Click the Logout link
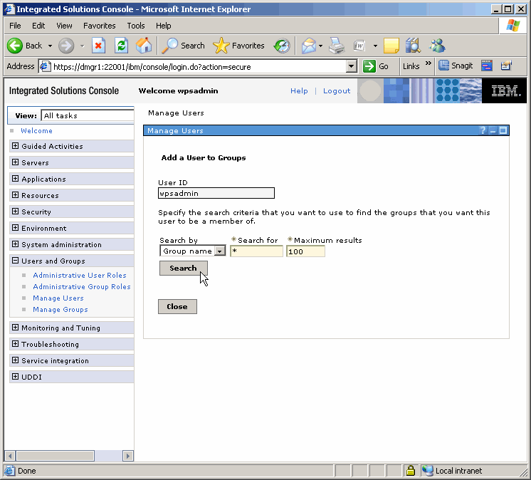 [337, 91]
